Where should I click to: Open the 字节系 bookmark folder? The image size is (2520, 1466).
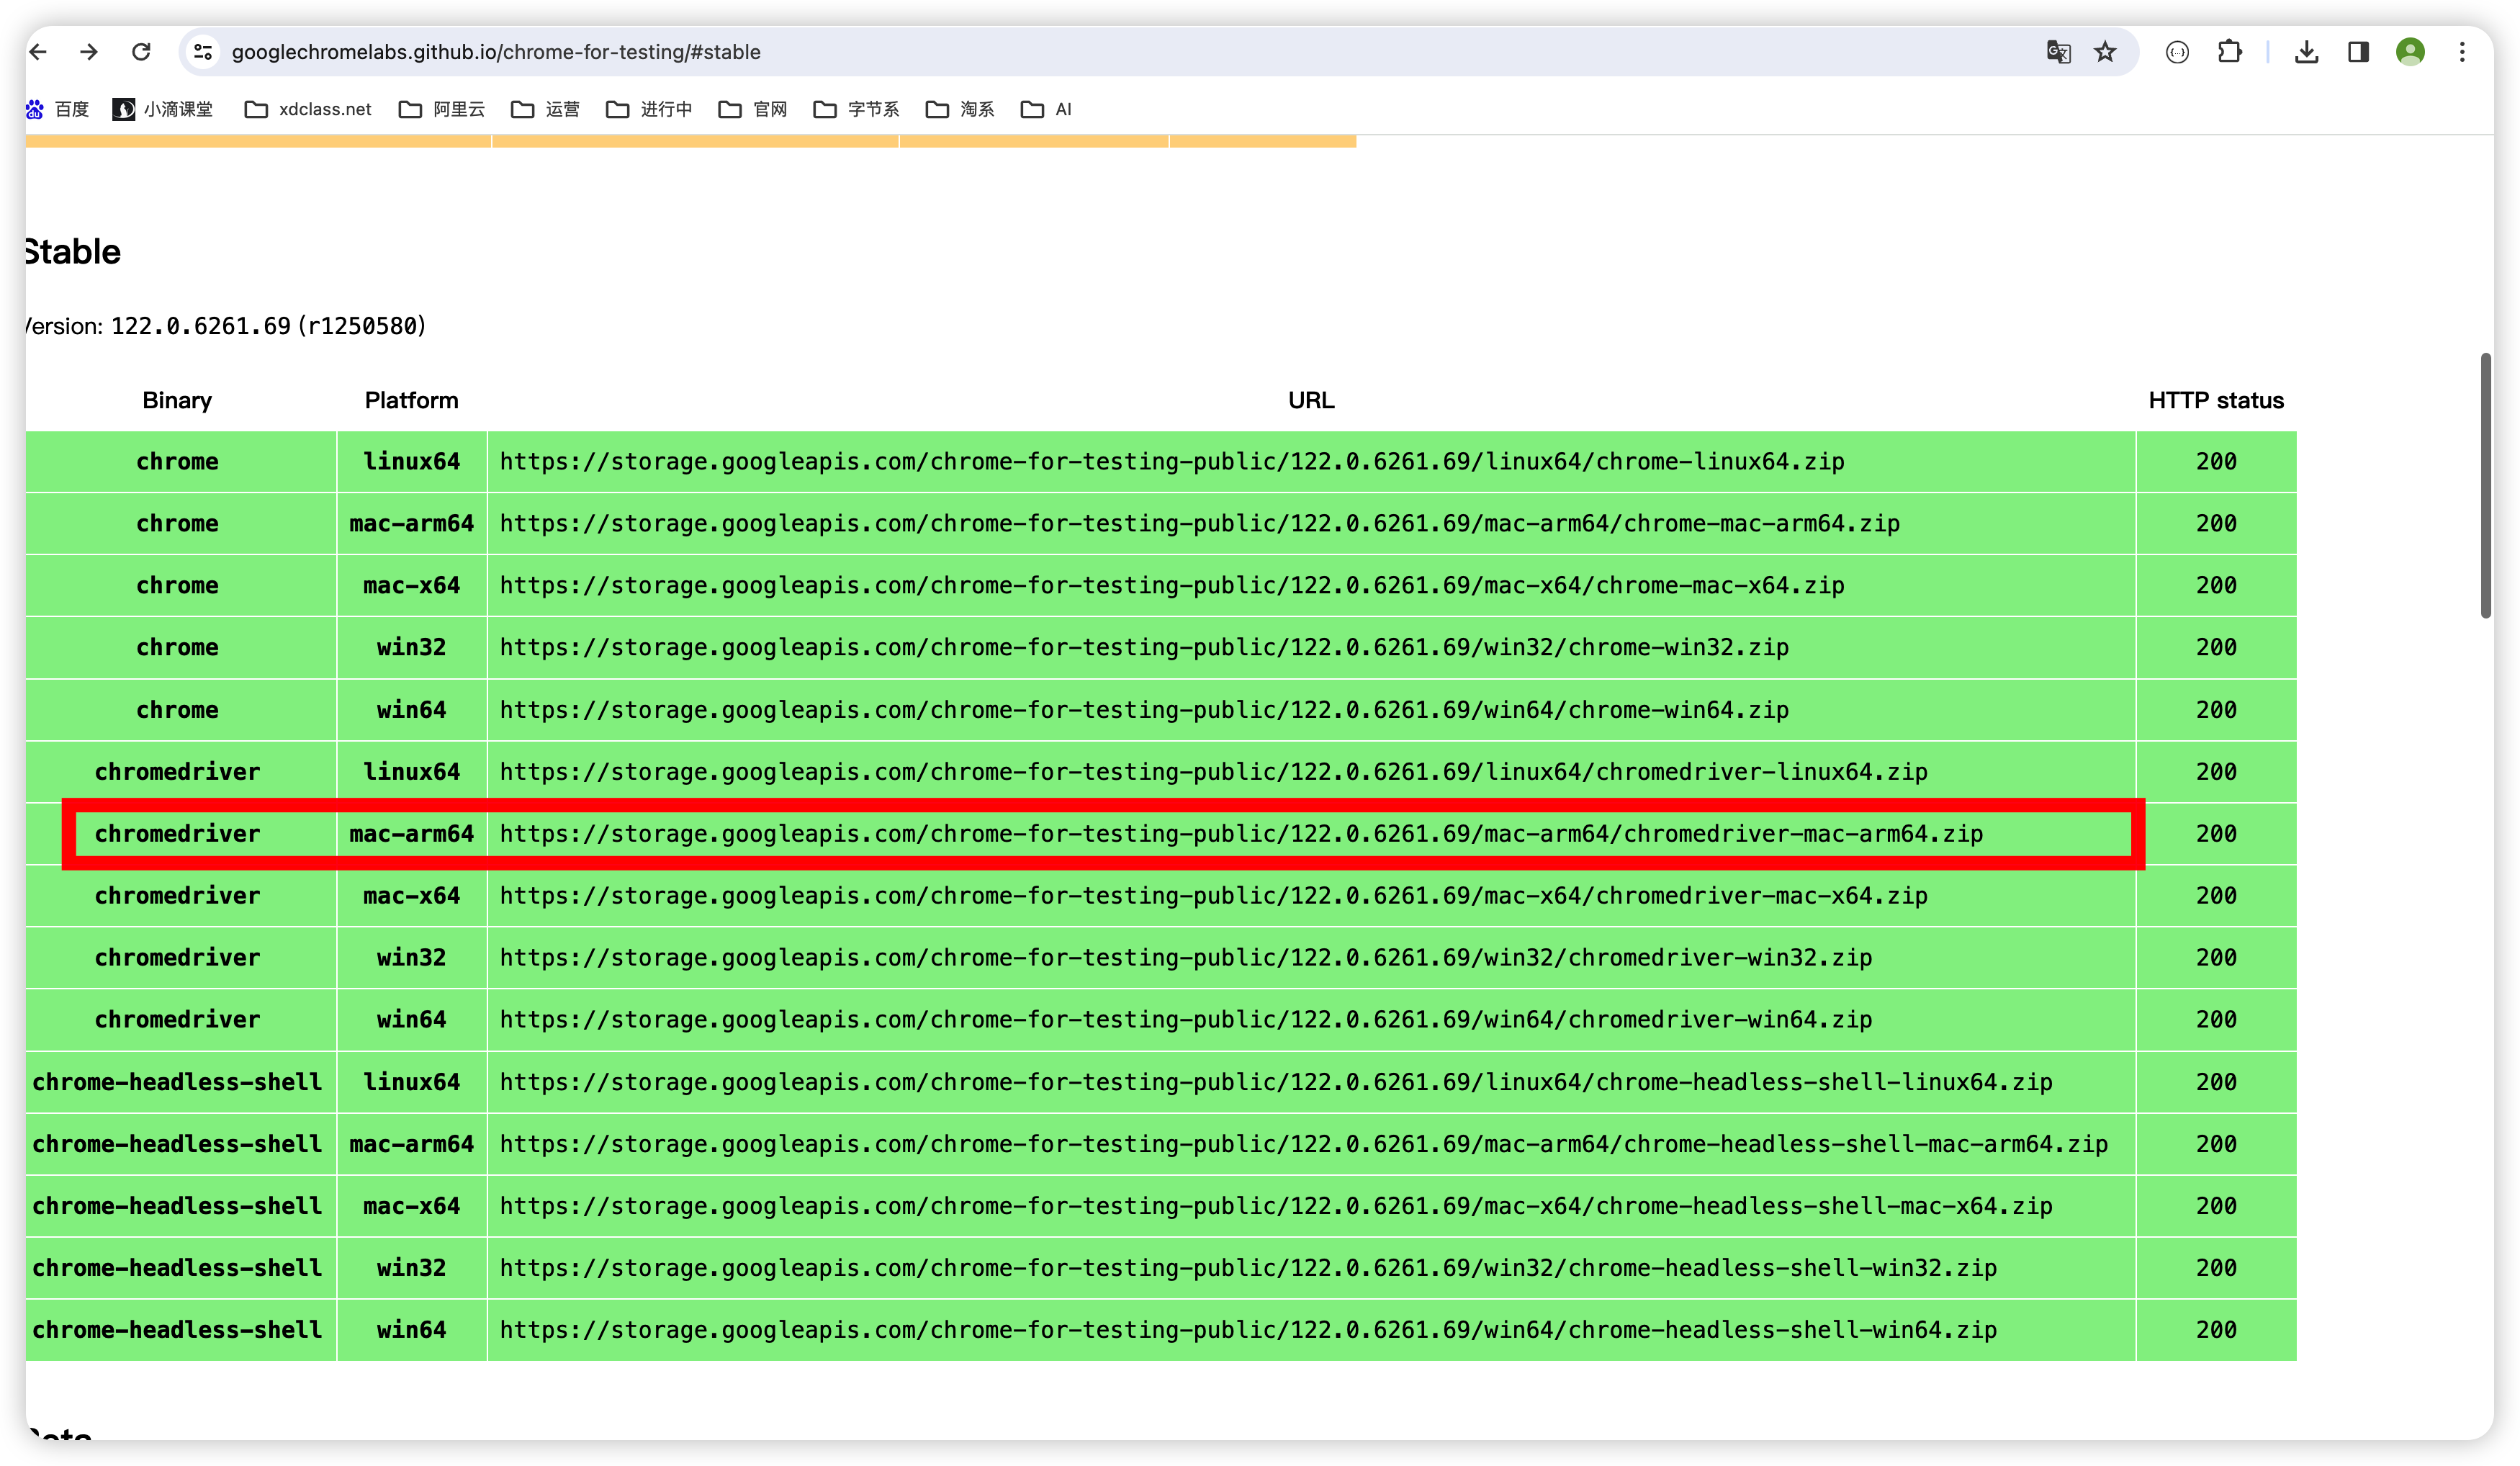856,109
